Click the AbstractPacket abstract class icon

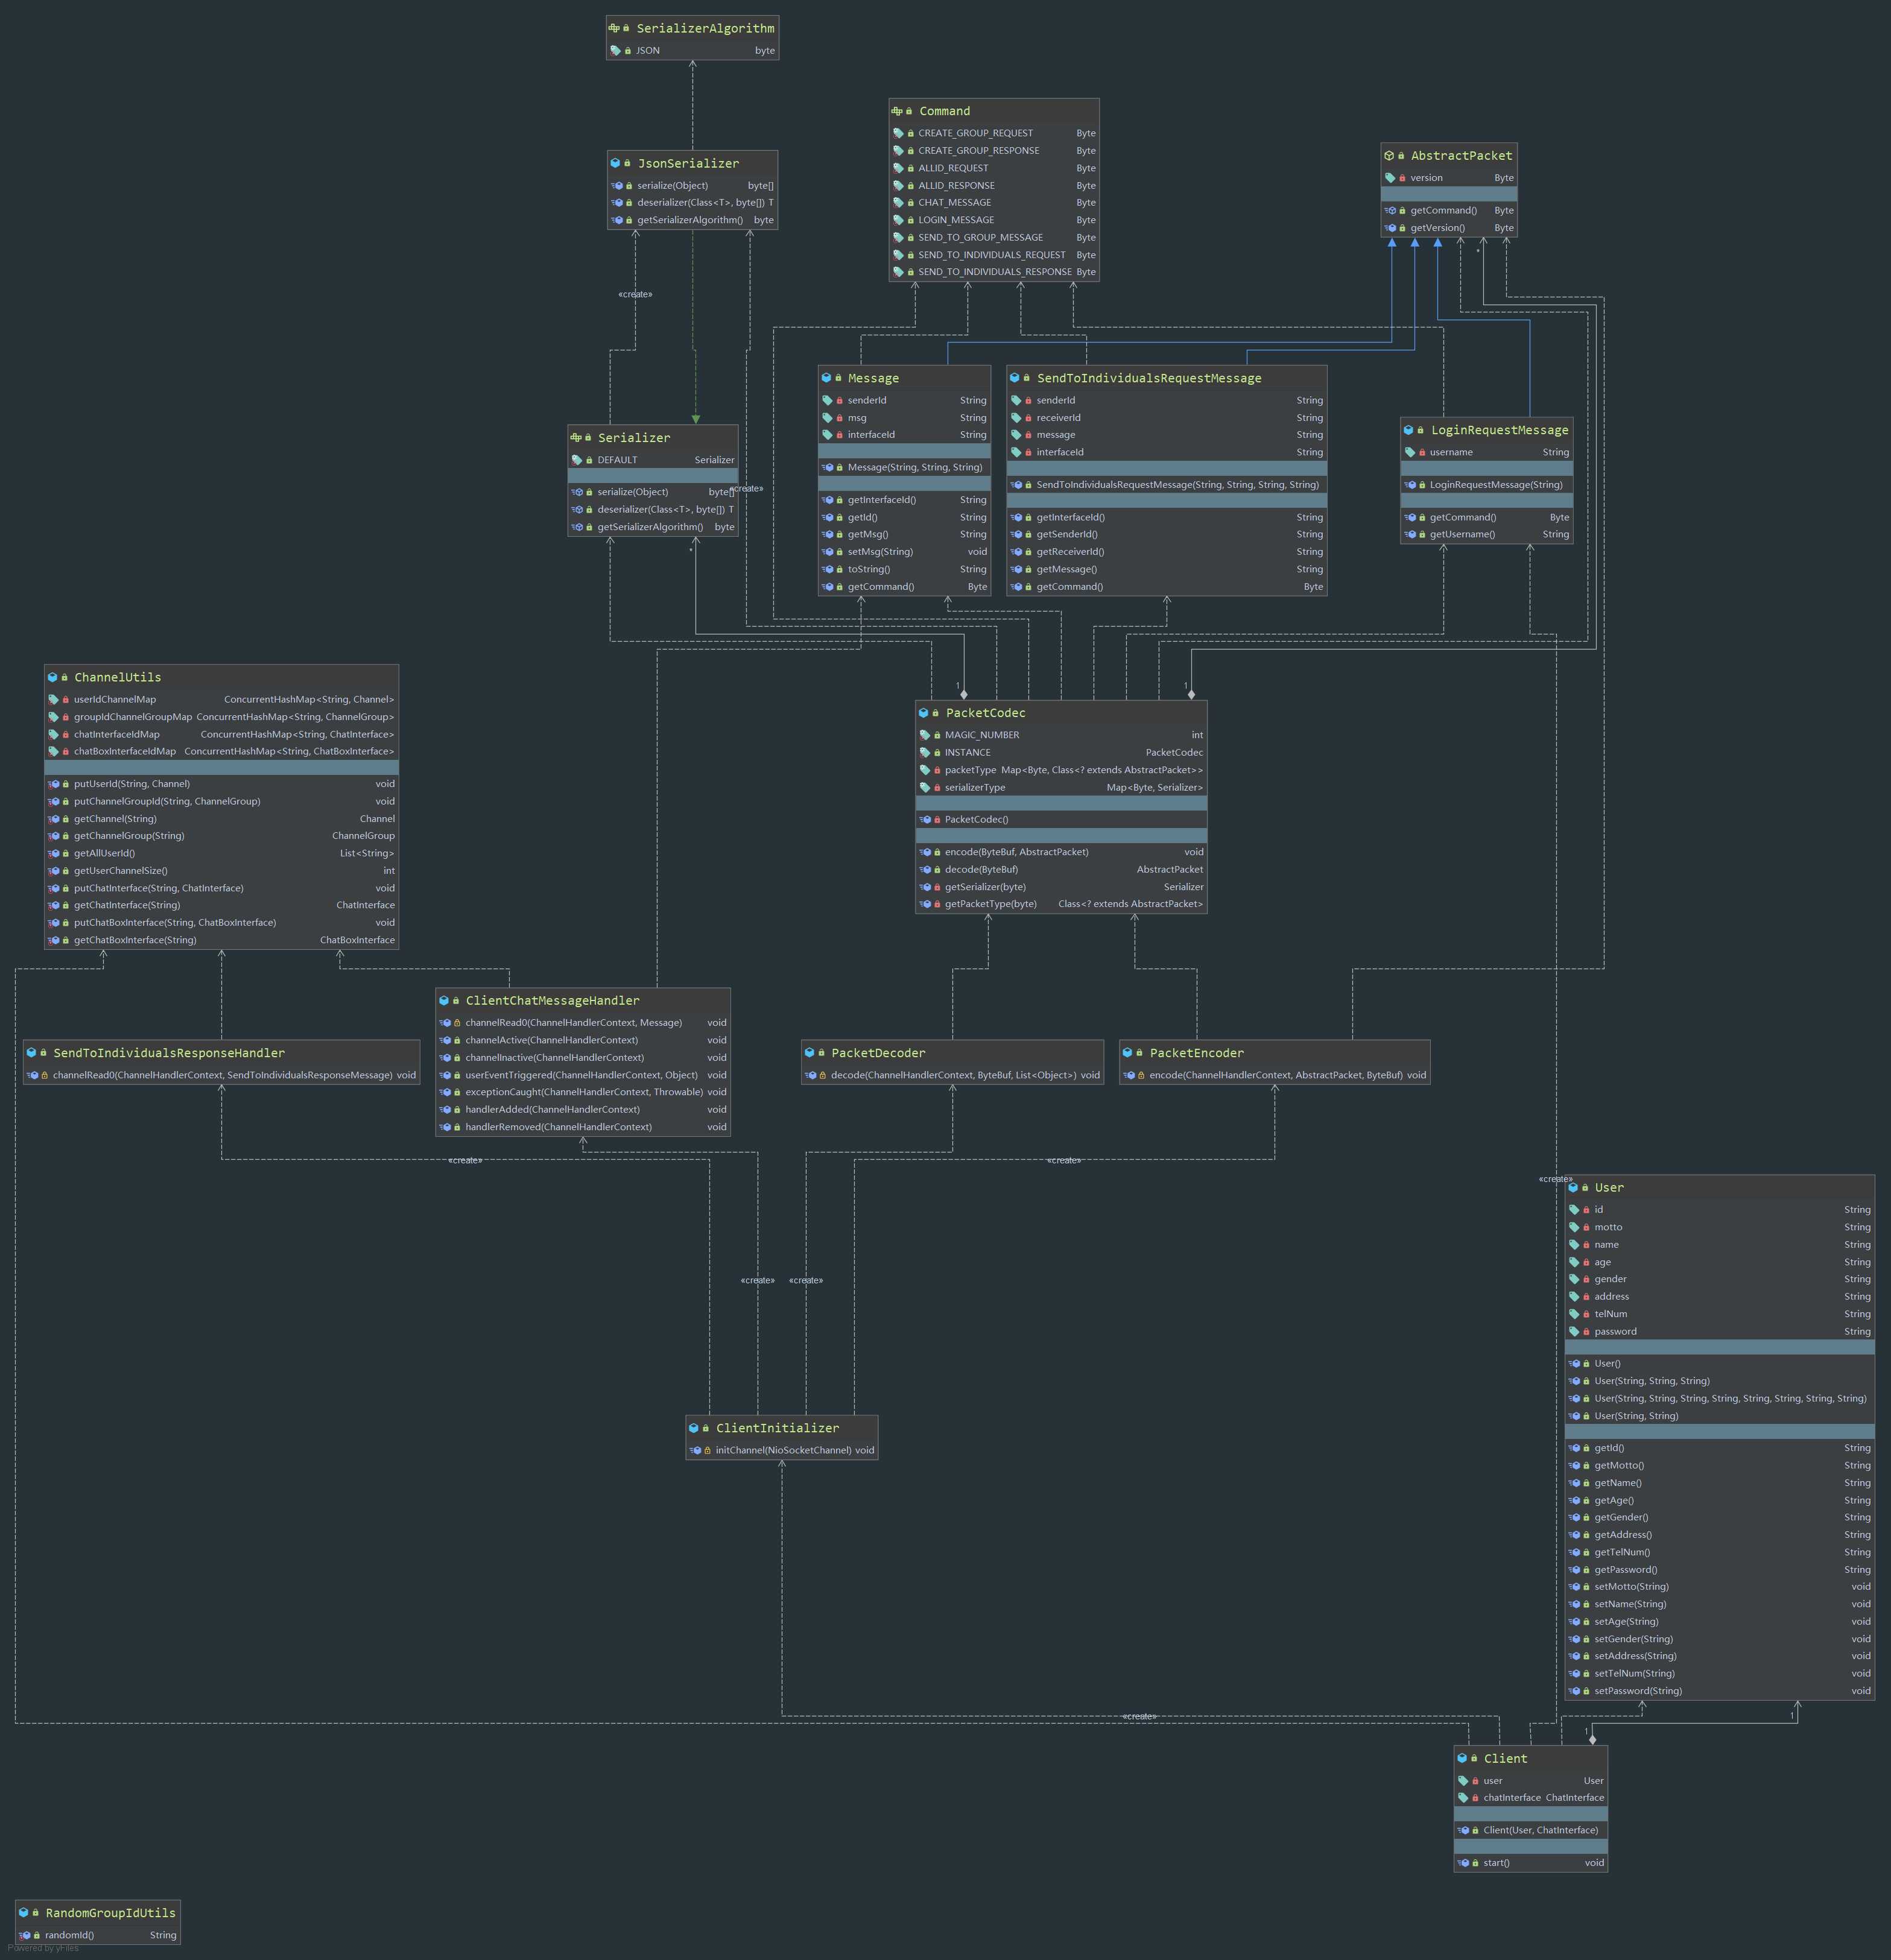point(1389,156)
